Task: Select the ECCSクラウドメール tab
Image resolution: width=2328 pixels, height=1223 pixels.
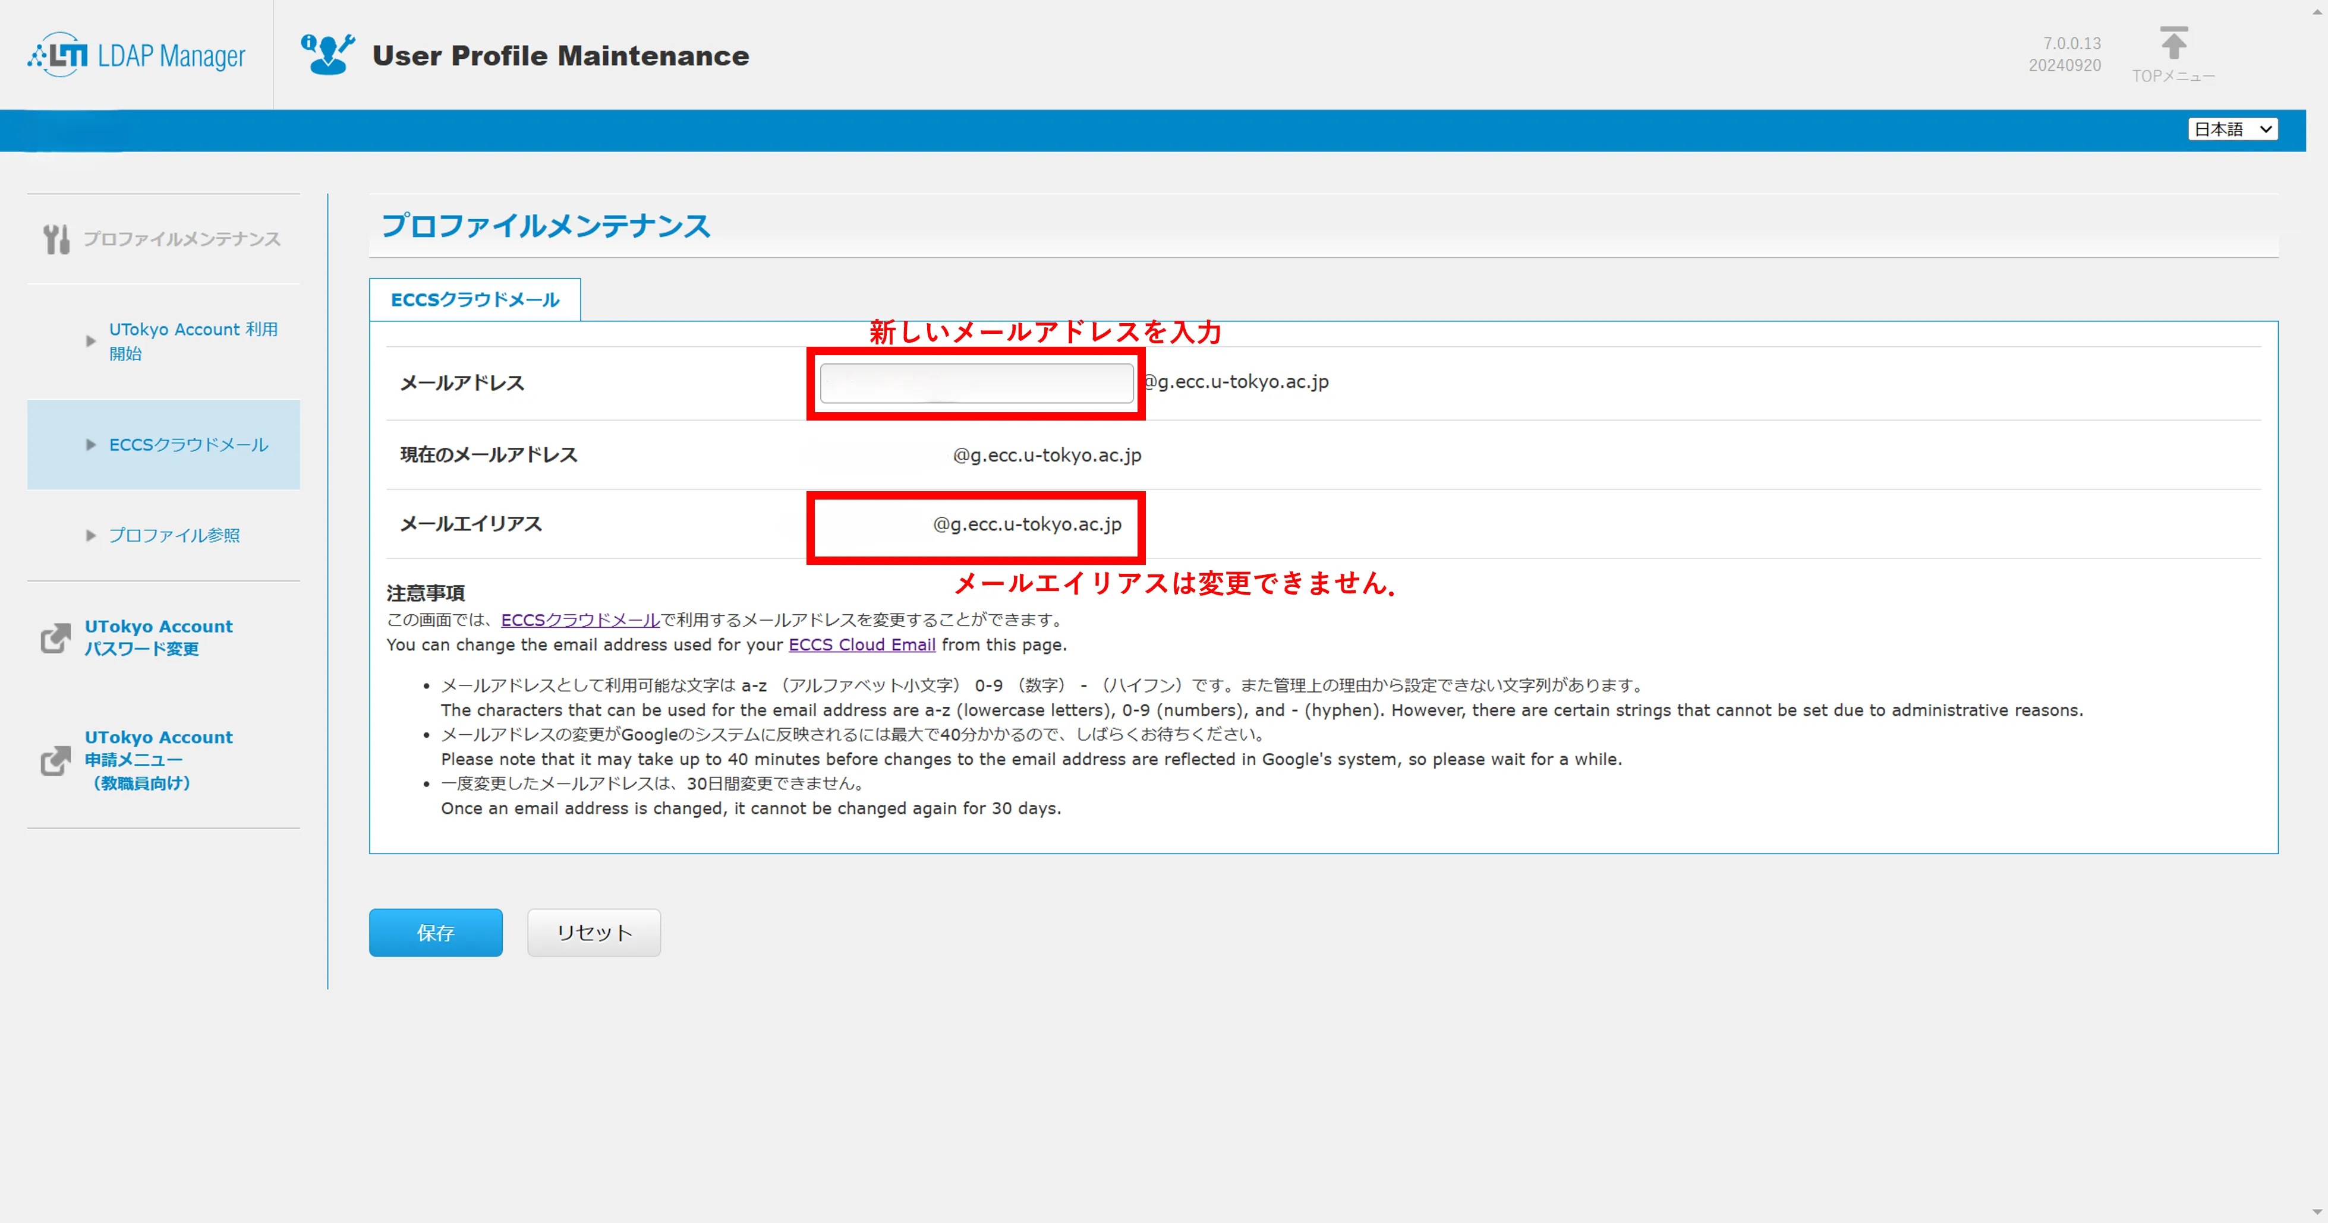Action: (474, 300)
